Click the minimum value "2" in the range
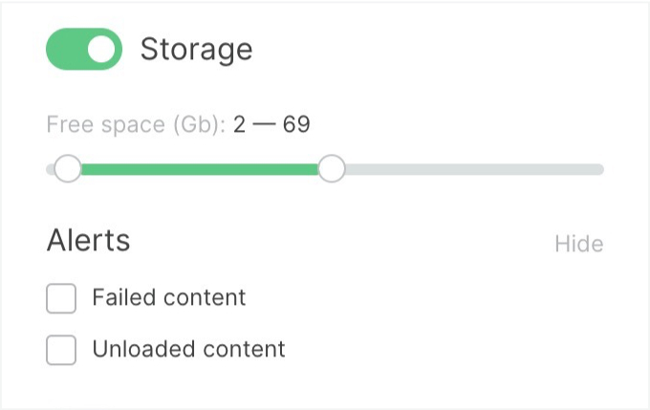This screenshot has width=650, height=410. (239, 125)
